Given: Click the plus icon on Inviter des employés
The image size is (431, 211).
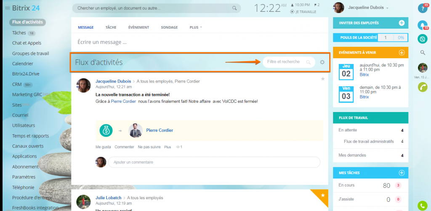Looking at the screenshot, I should pos(402,23).
